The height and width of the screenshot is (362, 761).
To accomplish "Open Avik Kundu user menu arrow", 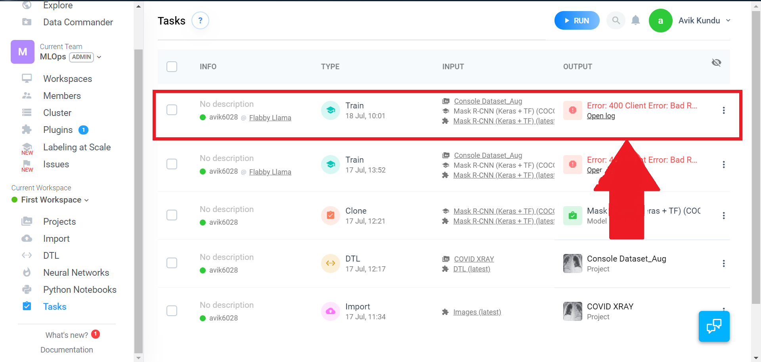I will point(728,21).
